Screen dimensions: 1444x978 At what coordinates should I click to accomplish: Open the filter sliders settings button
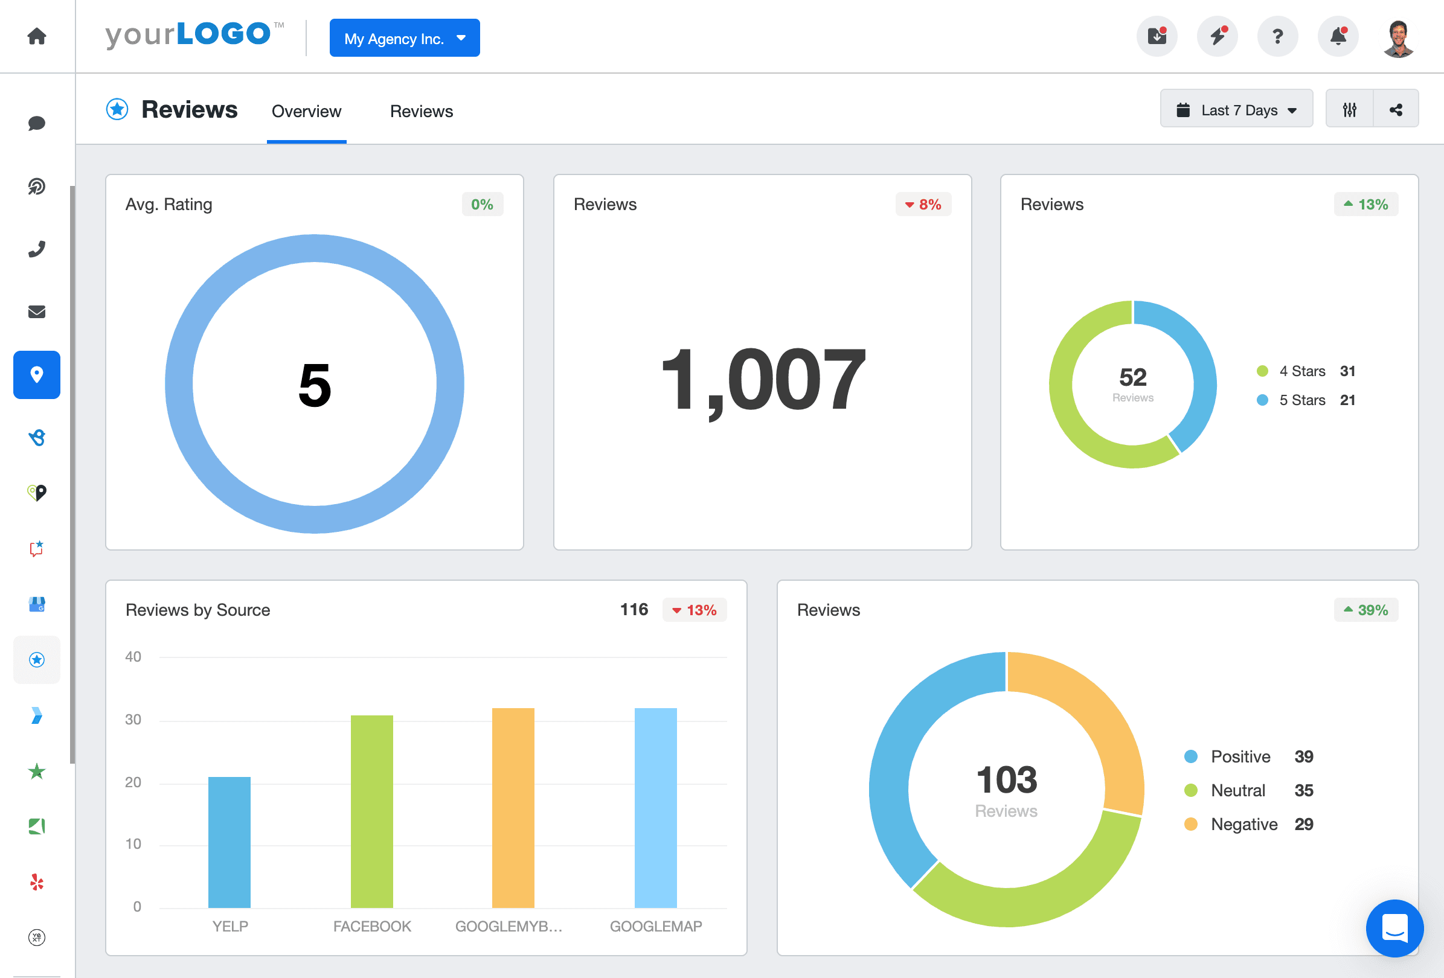[x=1349, y=110]
